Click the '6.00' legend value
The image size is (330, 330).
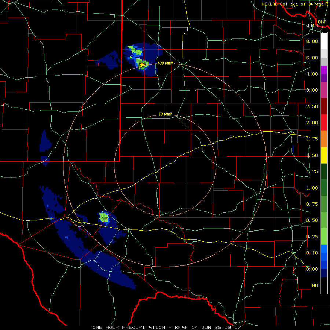click(312, 58)
